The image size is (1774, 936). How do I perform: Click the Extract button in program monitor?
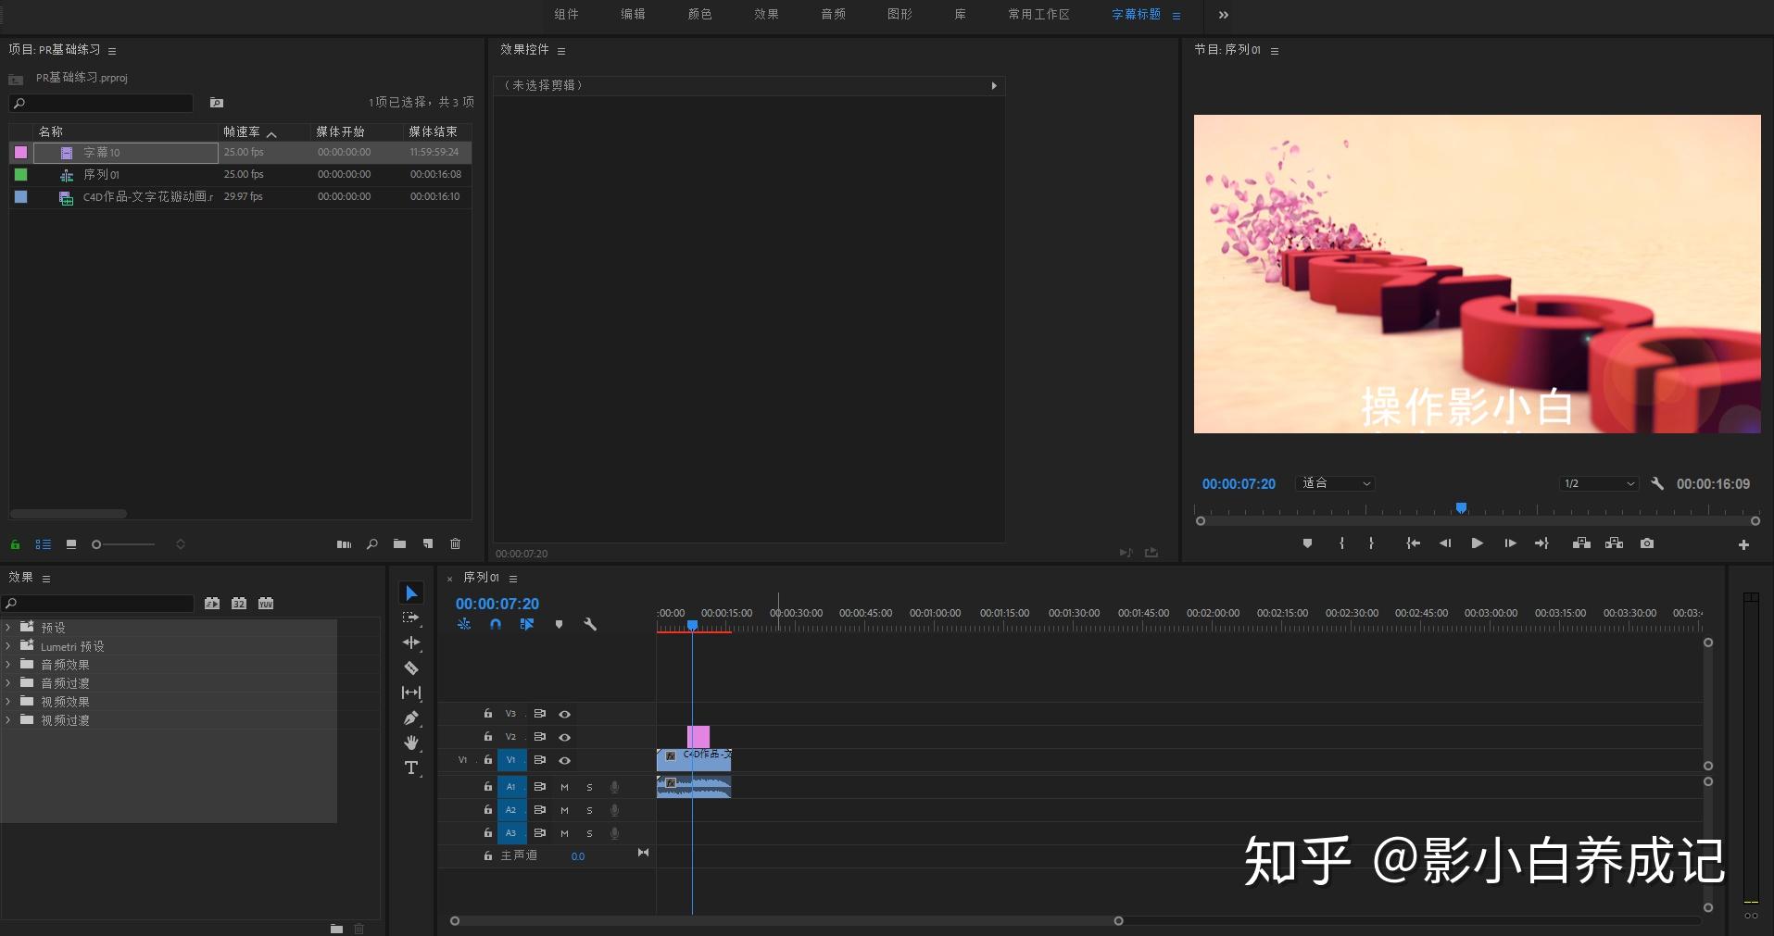[1614, 543]
